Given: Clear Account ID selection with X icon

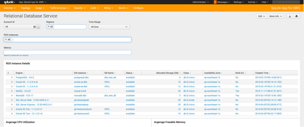Looking at the screenshot, I should coord(34,27).
